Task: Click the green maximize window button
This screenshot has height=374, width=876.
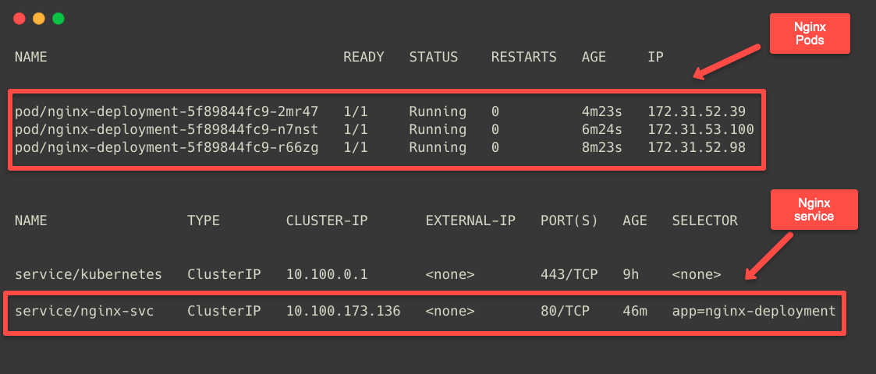Action: (58, 19)
